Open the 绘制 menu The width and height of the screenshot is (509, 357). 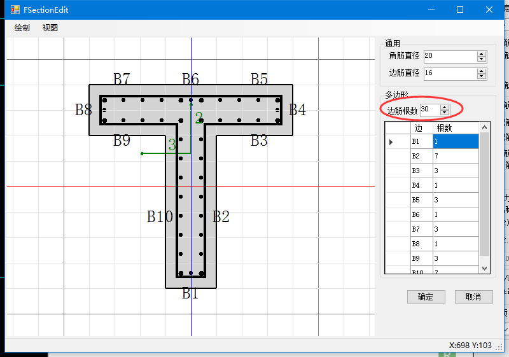22,28
